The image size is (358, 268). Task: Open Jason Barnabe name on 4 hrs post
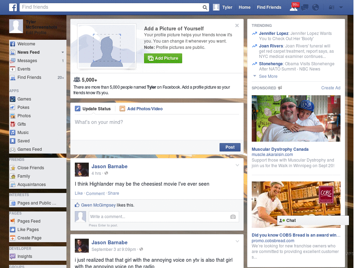(109, 166)
